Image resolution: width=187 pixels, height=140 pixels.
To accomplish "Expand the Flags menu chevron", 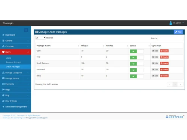I will 28,90.
